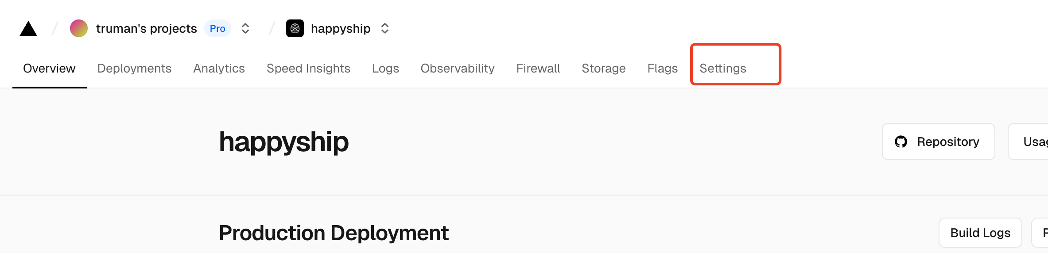Click truman's projects gradient avatar

pyautogui.click(x=79, y=28)
